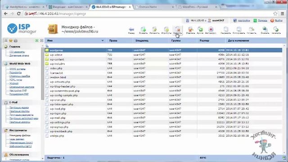288x162 pixels.
Task: Switch to the WordPress - Русский tab
Action: (197, 7)
